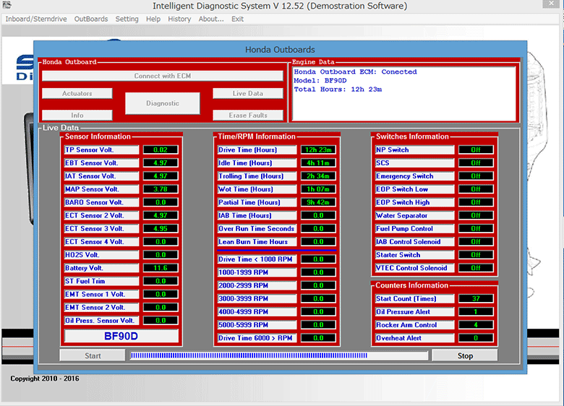This screenshot has width=564, height=406.
Task: Select Oil Pressure Alert label
Action: click(x=415, y=312)
